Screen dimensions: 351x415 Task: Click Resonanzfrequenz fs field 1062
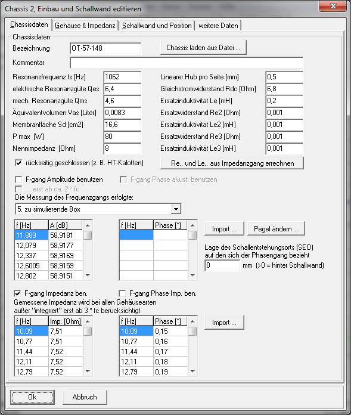click(122, 77)
